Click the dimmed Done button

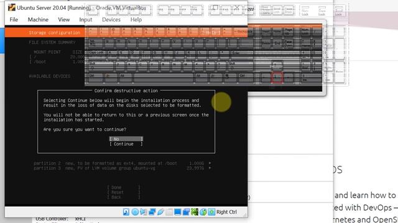click(x=124, y=187)
